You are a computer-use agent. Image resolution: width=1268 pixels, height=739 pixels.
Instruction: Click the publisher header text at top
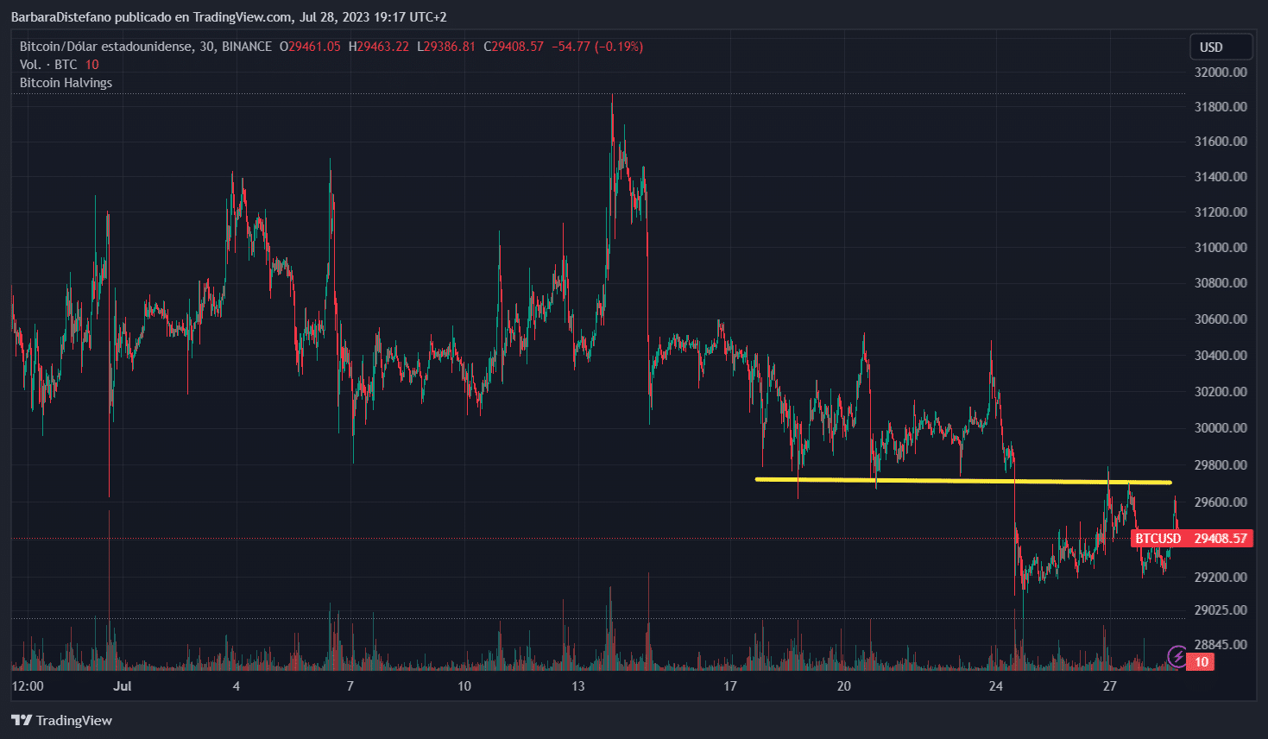pos(229,17)
